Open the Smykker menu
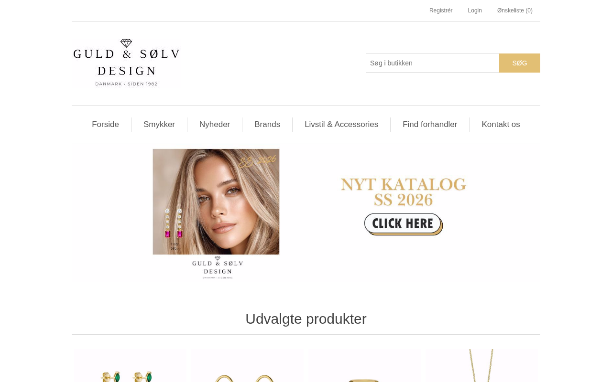 [x=159, y=125]
